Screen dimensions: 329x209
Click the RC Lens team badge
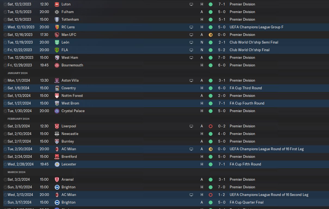click(x=57, y=27)
